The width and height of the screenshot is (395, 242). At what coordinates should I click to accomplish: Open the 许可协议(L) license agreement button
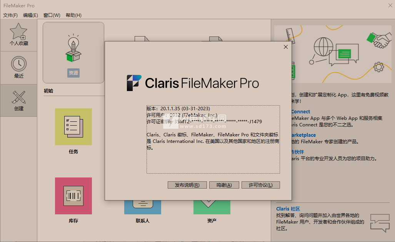tap(261, 185)
